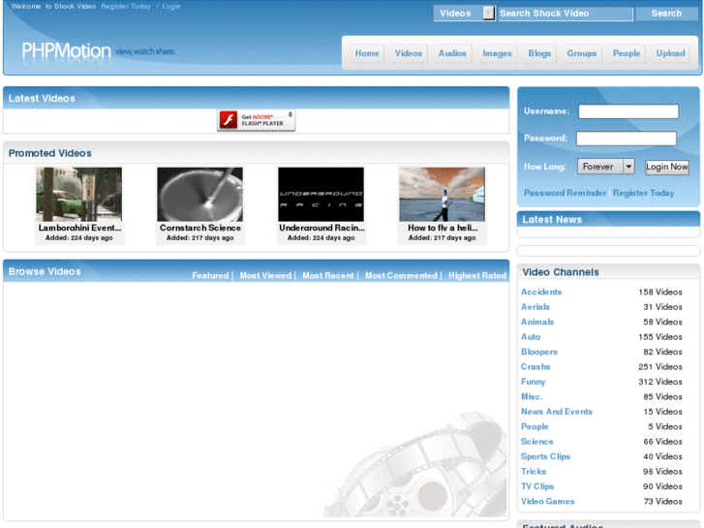Image resolution: width=704 pixels, height=528 pixels.
Task: Open the People navigation tab
Action: [627, 53]
